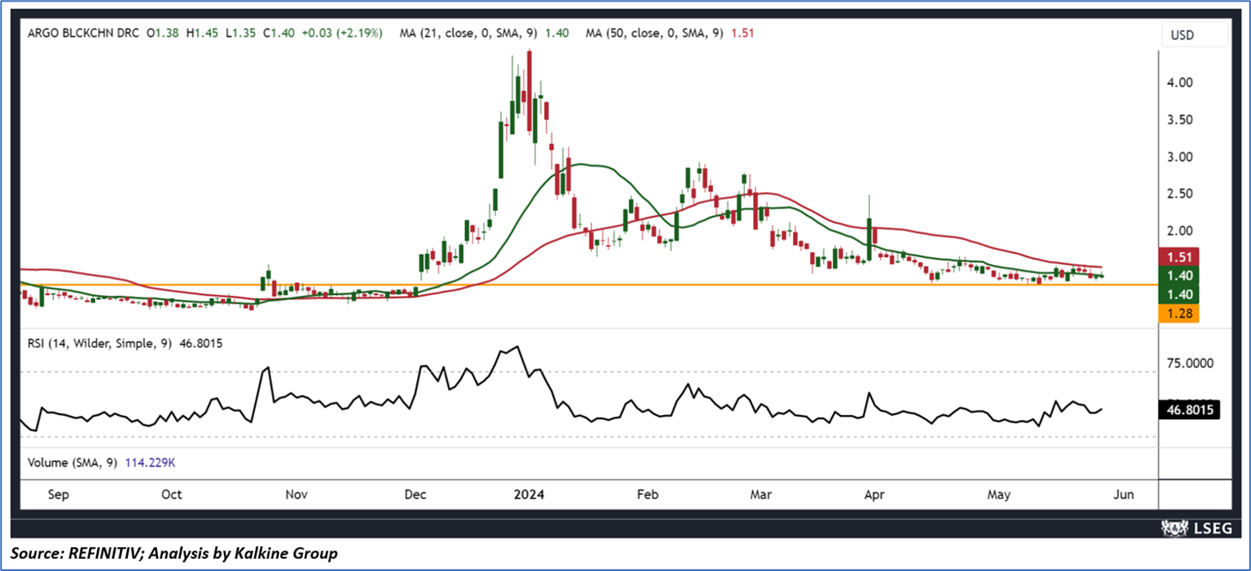Image resolution: width=1251 pixels, height=571 pixels.
Task: Click the 3.00 price axis label
Action: 1181,157
